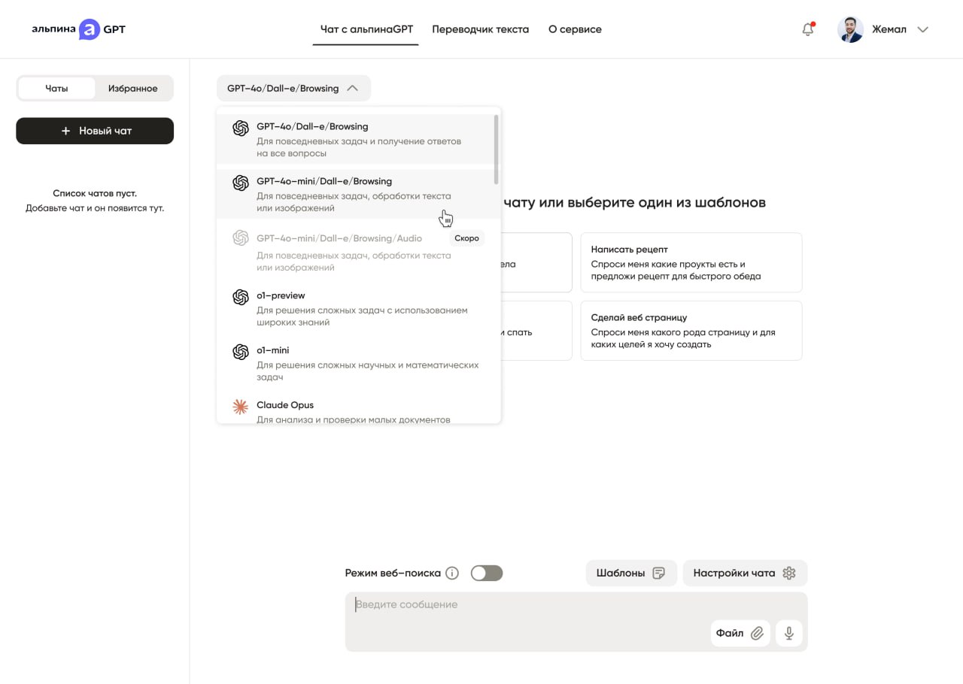Select the Чаты sidebar tab
The image size is (963, 684).
(56, 88)
